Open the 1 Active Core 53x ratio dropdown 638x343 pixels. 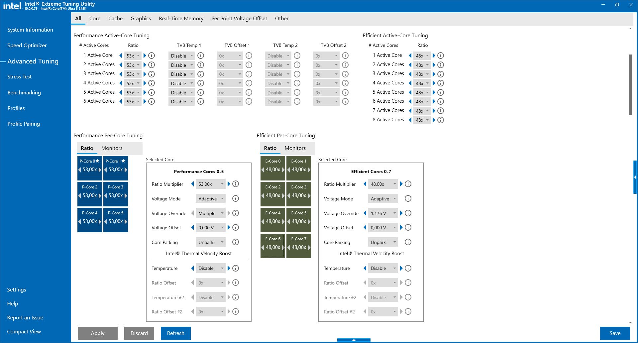click(x=133, y=56)
